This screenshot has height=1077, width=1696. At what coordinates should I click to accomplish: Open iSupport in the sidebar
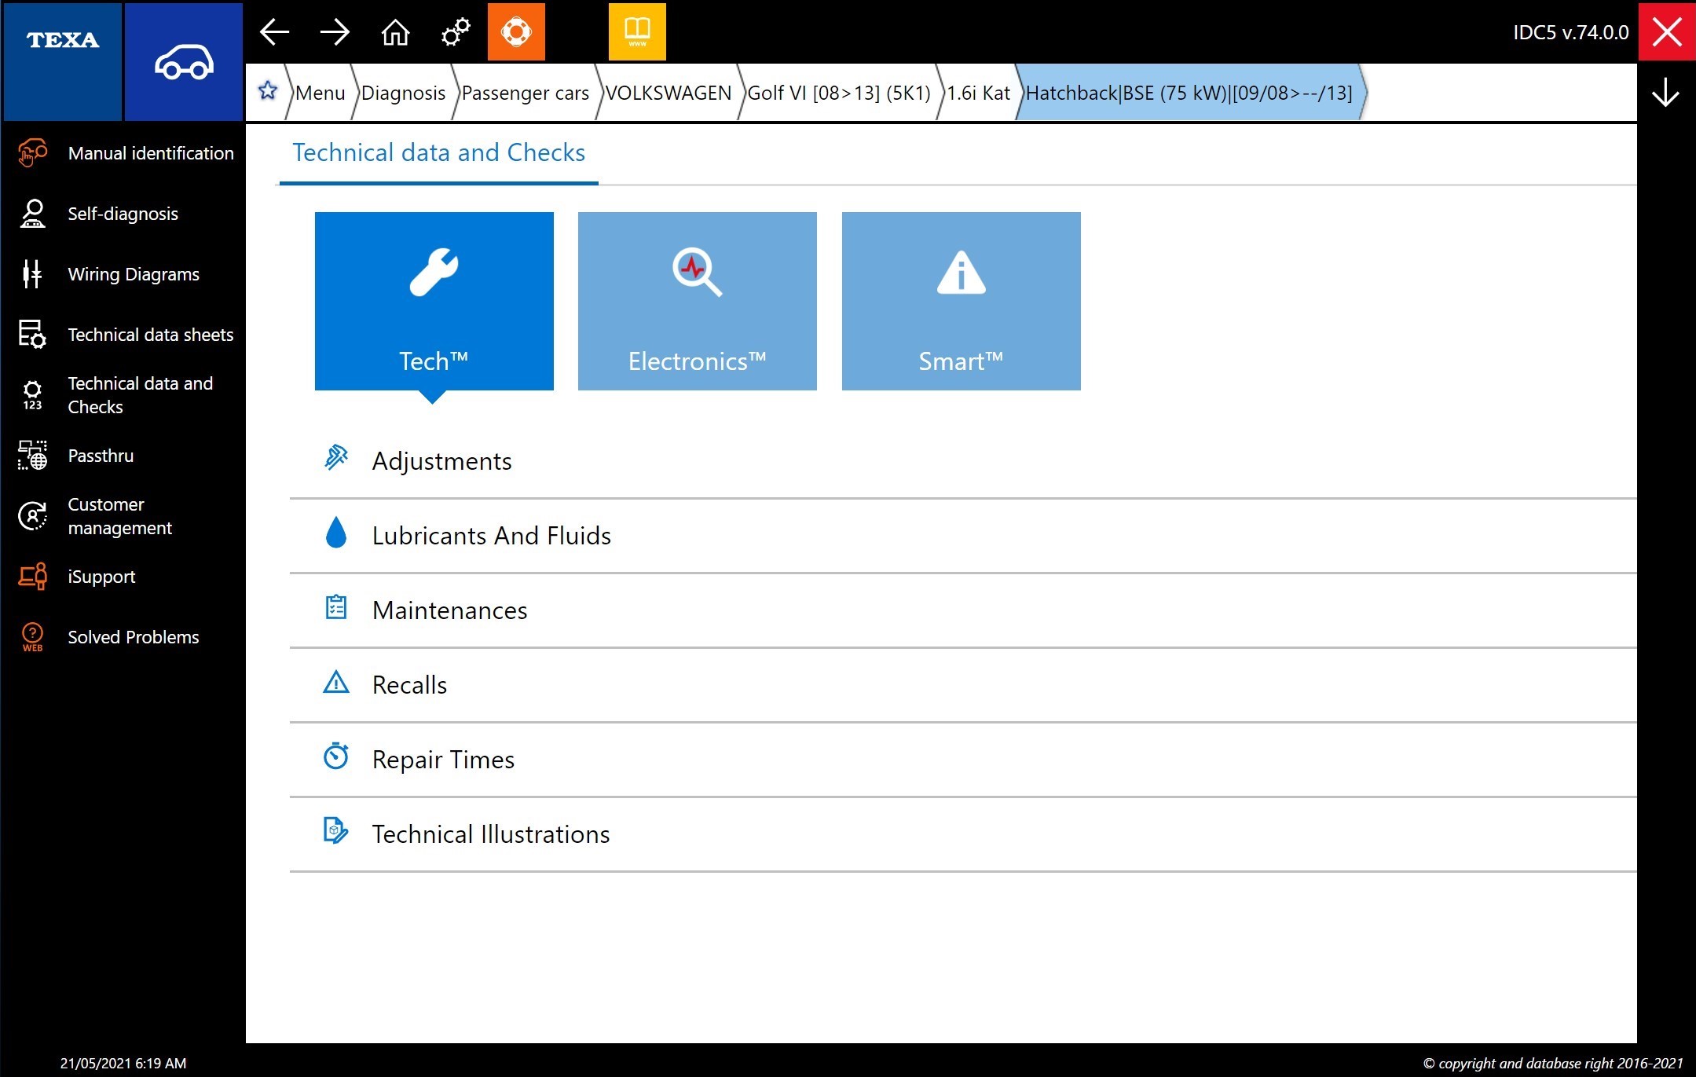point(126,577)
